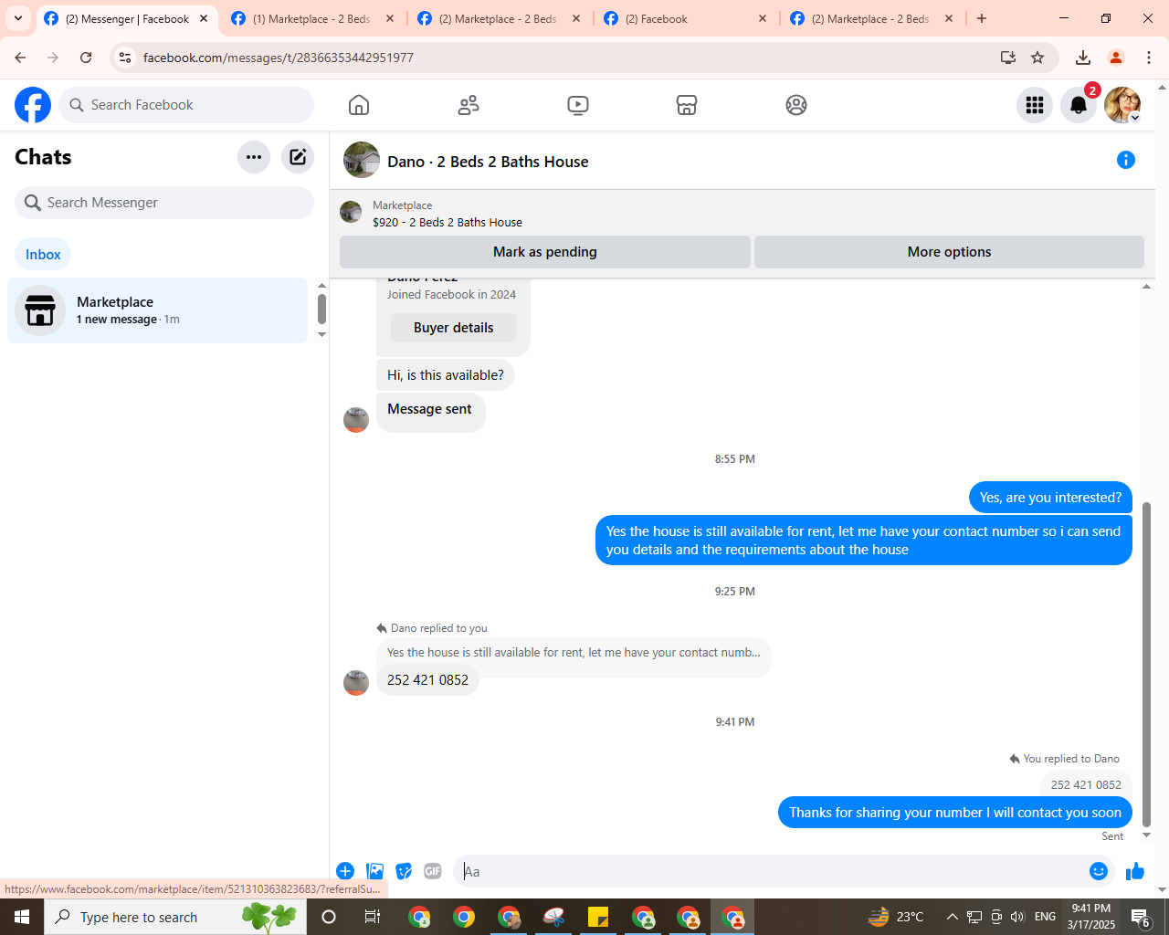Open the account profile picture menu
This screenshot has width=1169, height=935.
click(1122, 105)
